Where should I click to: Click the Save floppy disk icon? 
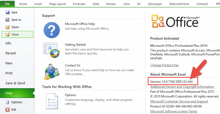click(8, 12)
